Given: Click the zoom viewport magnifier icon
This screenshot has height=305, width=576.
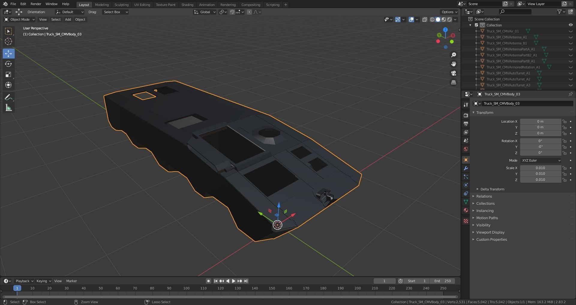Looking at the screenshot, I should coord(454,55).
